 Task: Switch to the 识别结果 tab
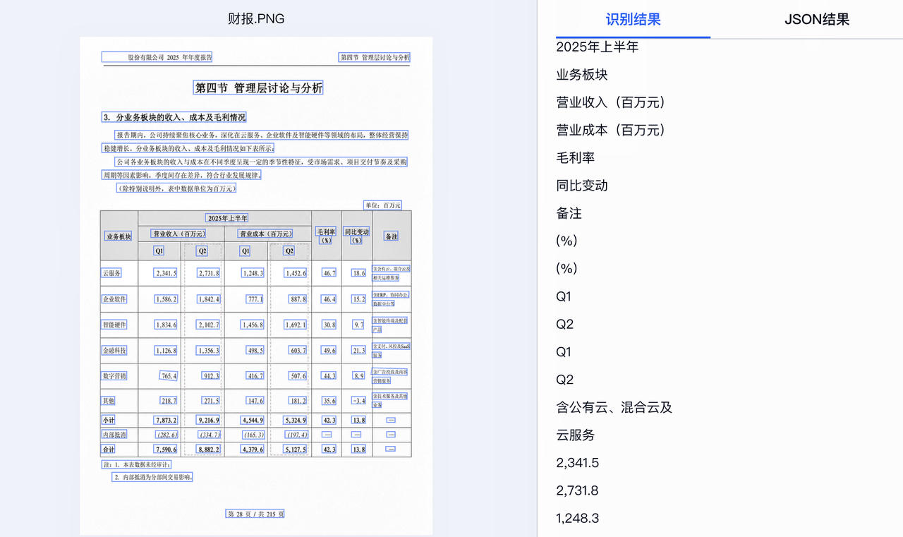(633, 19)
